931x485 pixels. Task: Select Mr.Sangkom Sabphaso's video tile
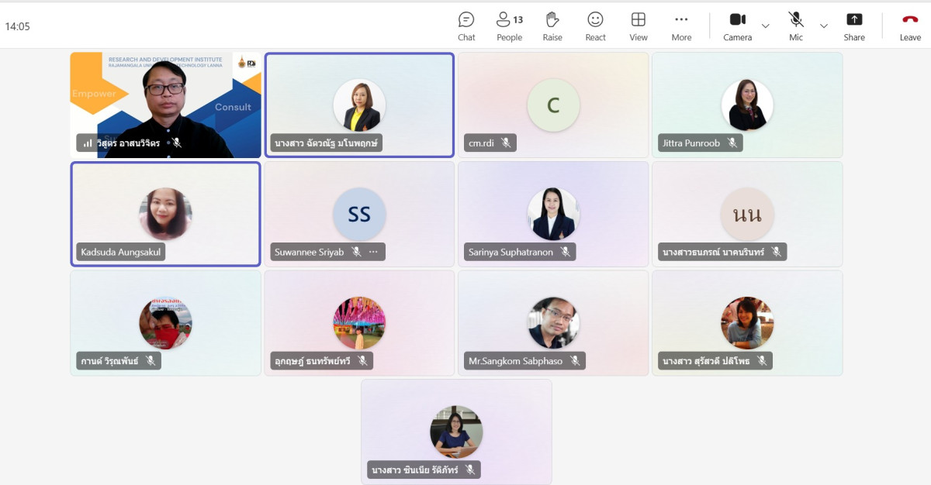coord(553,323)
